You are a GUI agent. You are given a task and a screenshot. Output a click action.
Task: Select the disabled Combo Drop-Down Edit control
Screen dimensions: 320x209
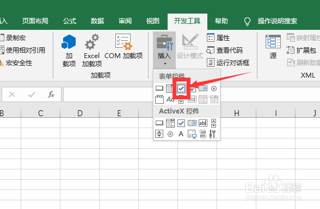214,99
